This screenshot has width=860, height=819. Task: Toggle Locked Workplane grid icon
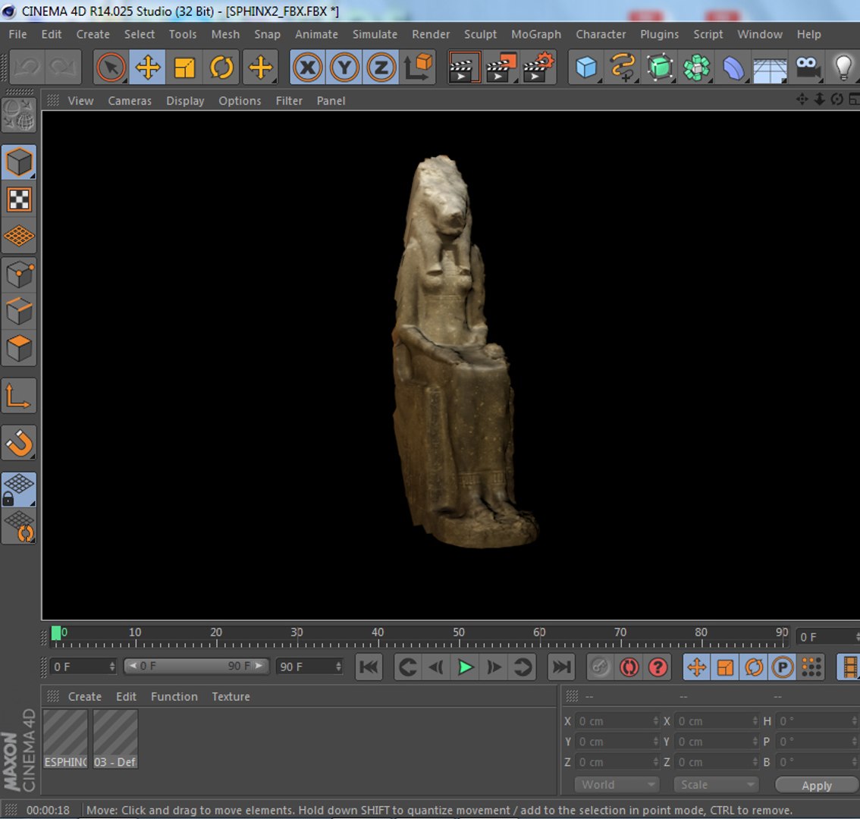tap(19, 489)
